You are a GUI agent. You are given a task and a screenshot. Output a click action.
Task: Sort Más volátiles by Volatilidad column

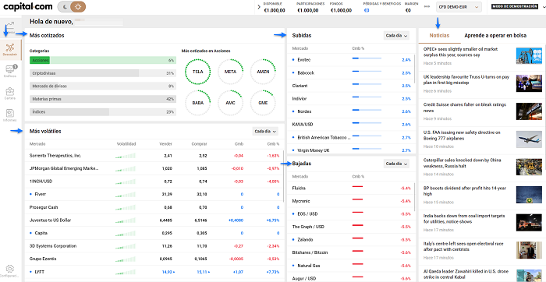tap(126, 144)
